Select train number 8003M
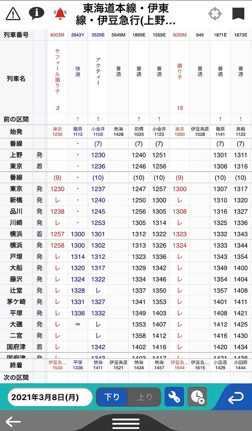 [57, 35]
